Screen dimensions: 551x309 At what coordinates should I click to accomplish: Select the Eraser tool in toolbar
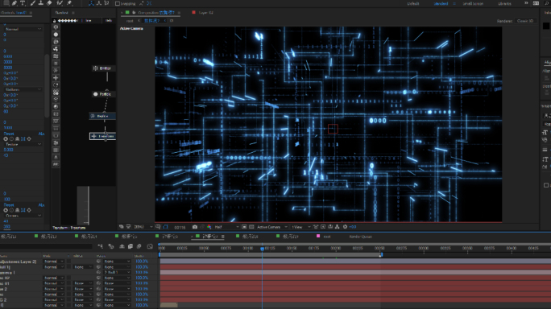click(x=50, y=2)
